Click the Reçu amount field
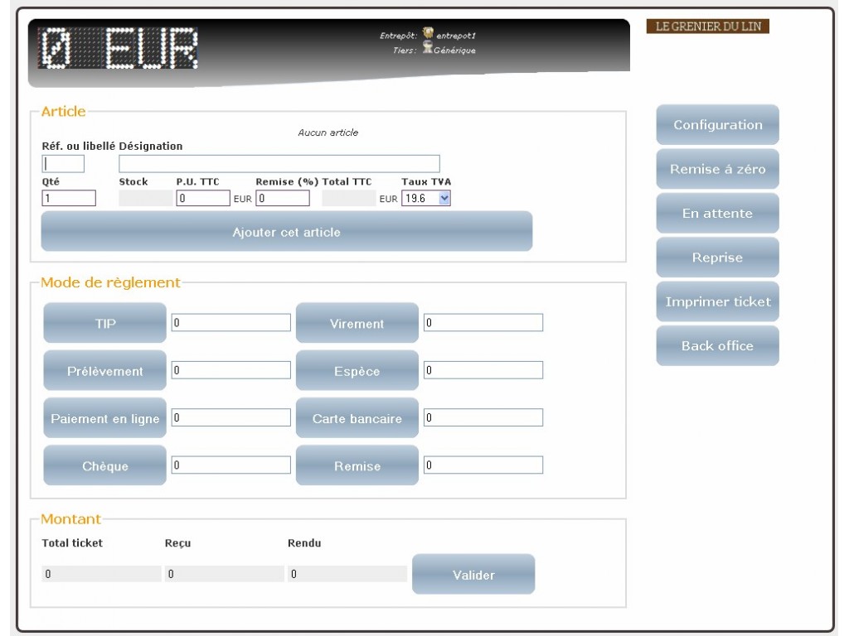Viewport: 849px width, 636px height. coord(224,574)
